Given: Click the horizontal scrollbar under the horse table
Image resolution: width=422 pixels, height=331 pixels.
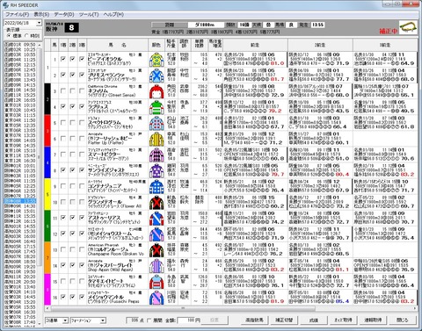Looking at the screenshot, I should [183, 308].
